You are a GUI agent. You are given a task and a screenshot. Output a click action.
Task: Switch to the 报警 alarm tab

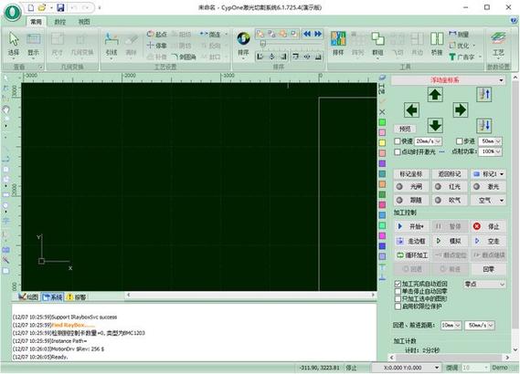pos(77,297)
